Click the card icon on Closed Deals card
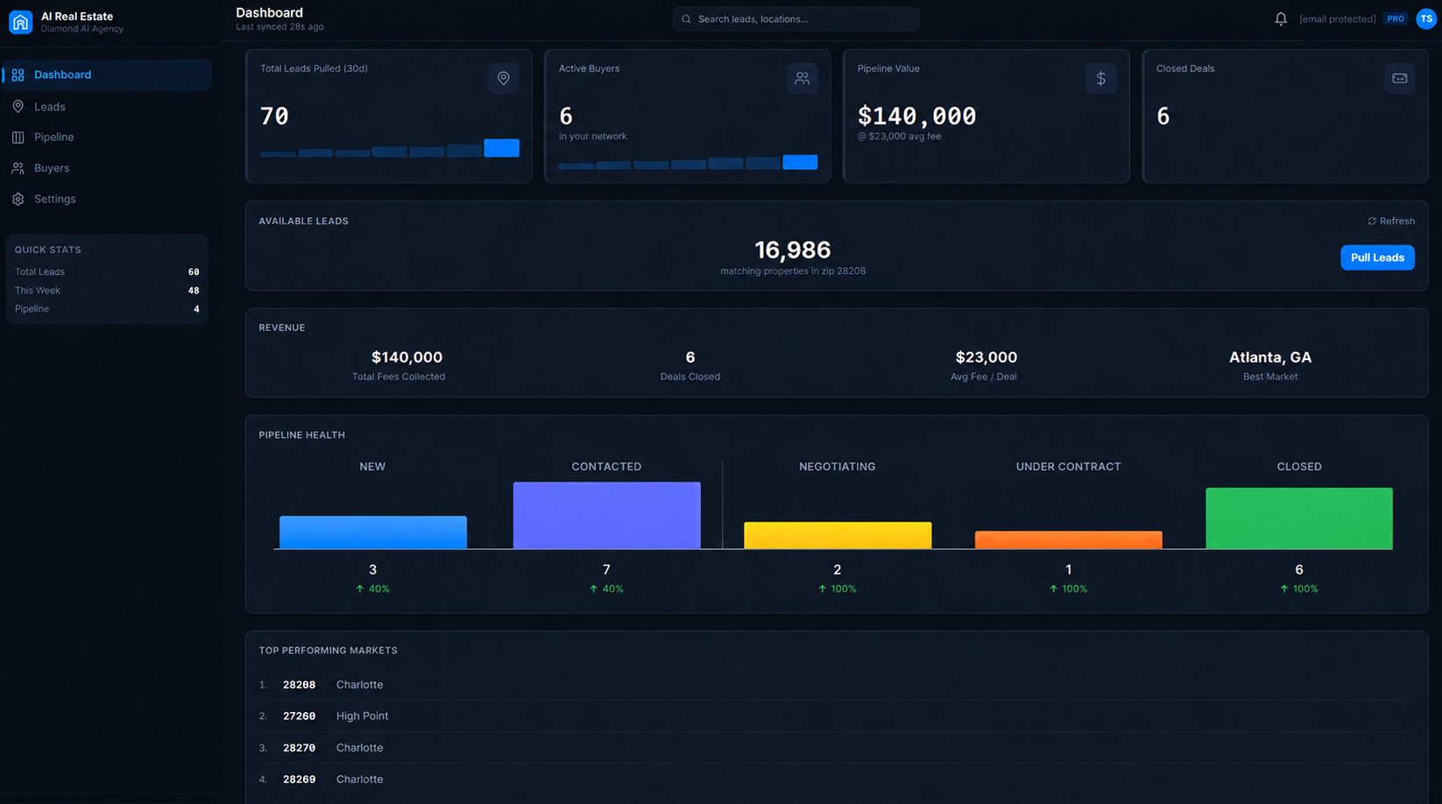The height and width of the screenshot is (804, 1442). coord(1399,78)
